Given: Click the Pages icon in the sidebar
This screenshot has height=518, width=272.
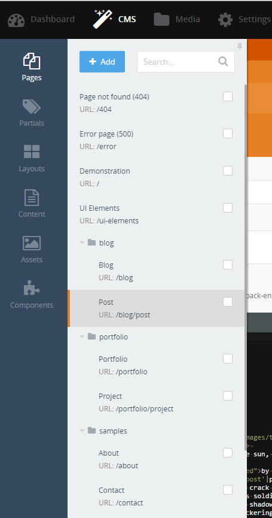Looking at the screenshot, I should click(32, 62).
